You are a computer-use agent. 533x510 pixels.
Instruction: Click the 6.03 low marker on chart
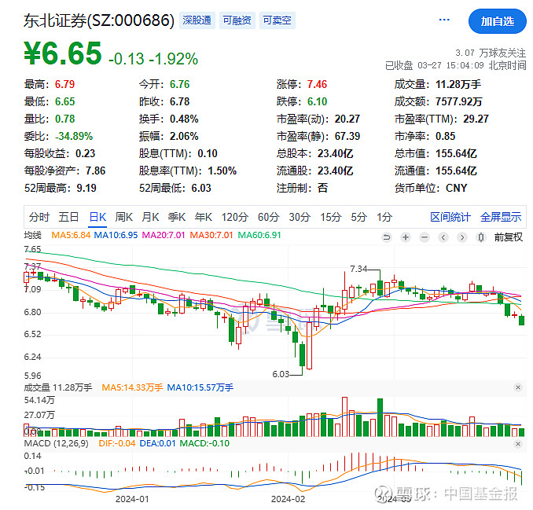(281, 374)
